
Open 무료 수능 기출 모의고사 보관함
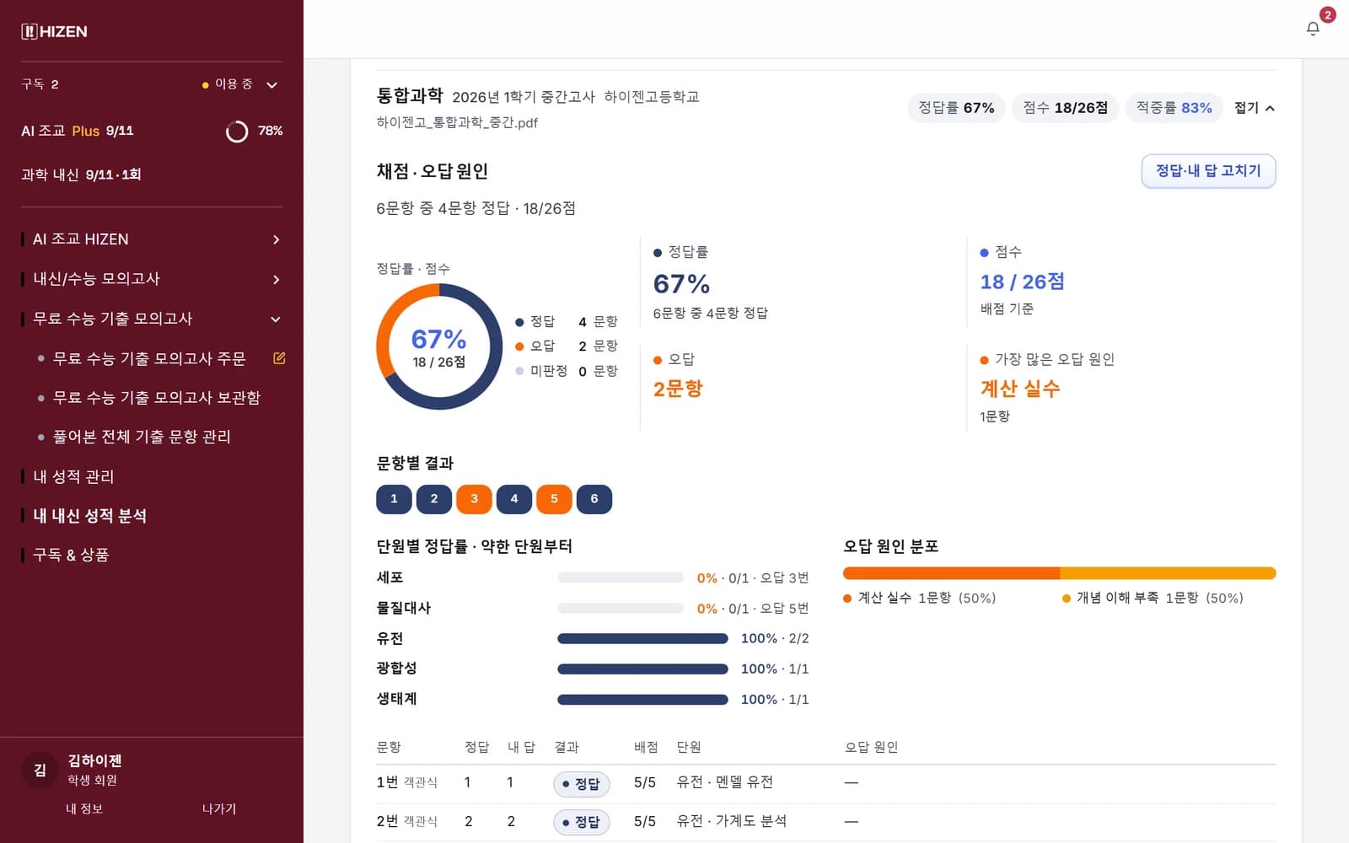click(x=157, y=398)
